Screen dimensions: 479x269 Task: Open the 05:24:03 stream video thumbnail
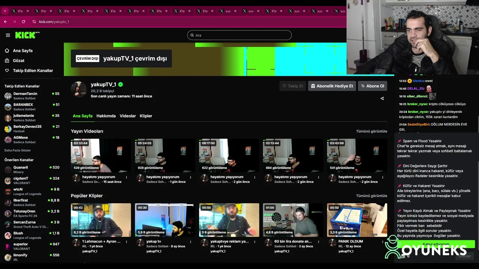coord(165,156)
